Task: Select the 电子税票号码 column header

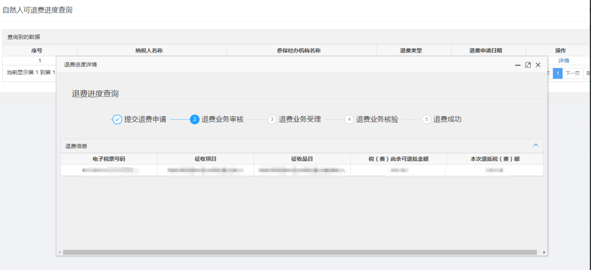Action: [108, 159]
